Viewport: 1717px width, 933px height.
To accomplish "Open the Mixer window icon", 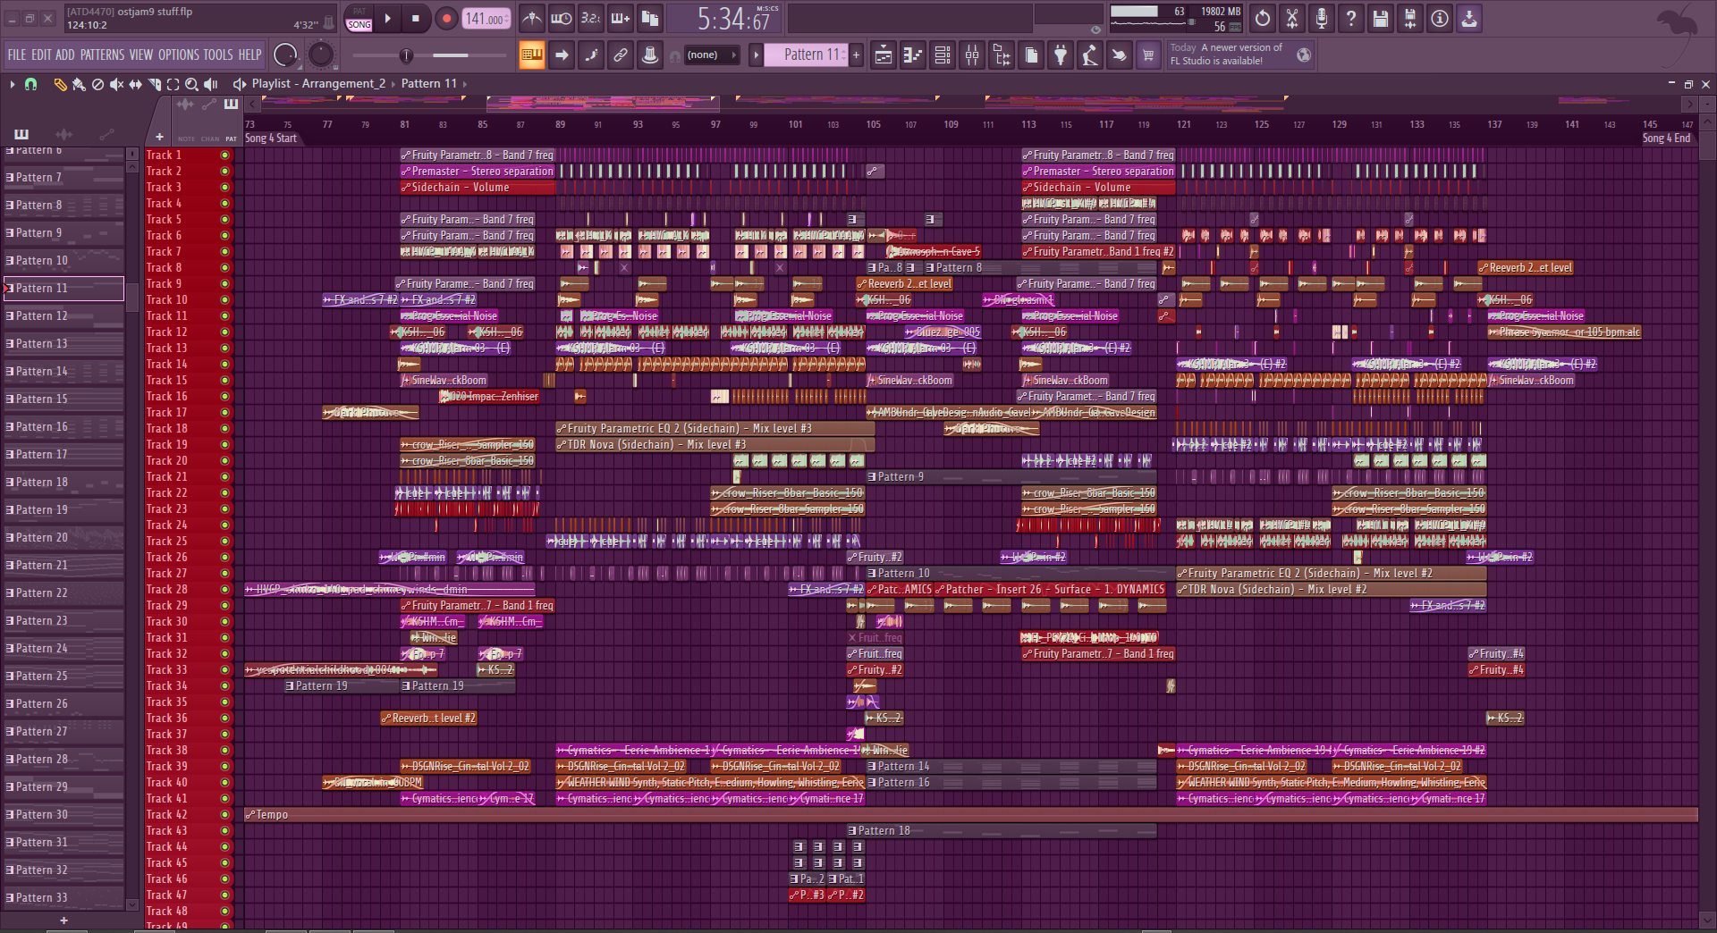I will (972, 55).
